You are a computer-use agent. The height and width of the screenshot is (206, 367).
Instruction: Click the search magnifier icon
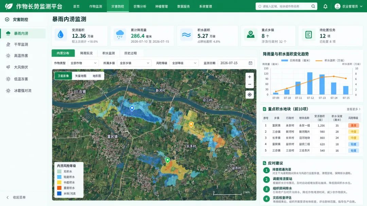click(x=313, y=6)
